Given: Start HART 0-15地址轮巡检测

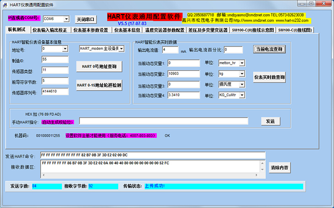Looking at the screenshot, I should pyautogui.click(x=99, y=85).
